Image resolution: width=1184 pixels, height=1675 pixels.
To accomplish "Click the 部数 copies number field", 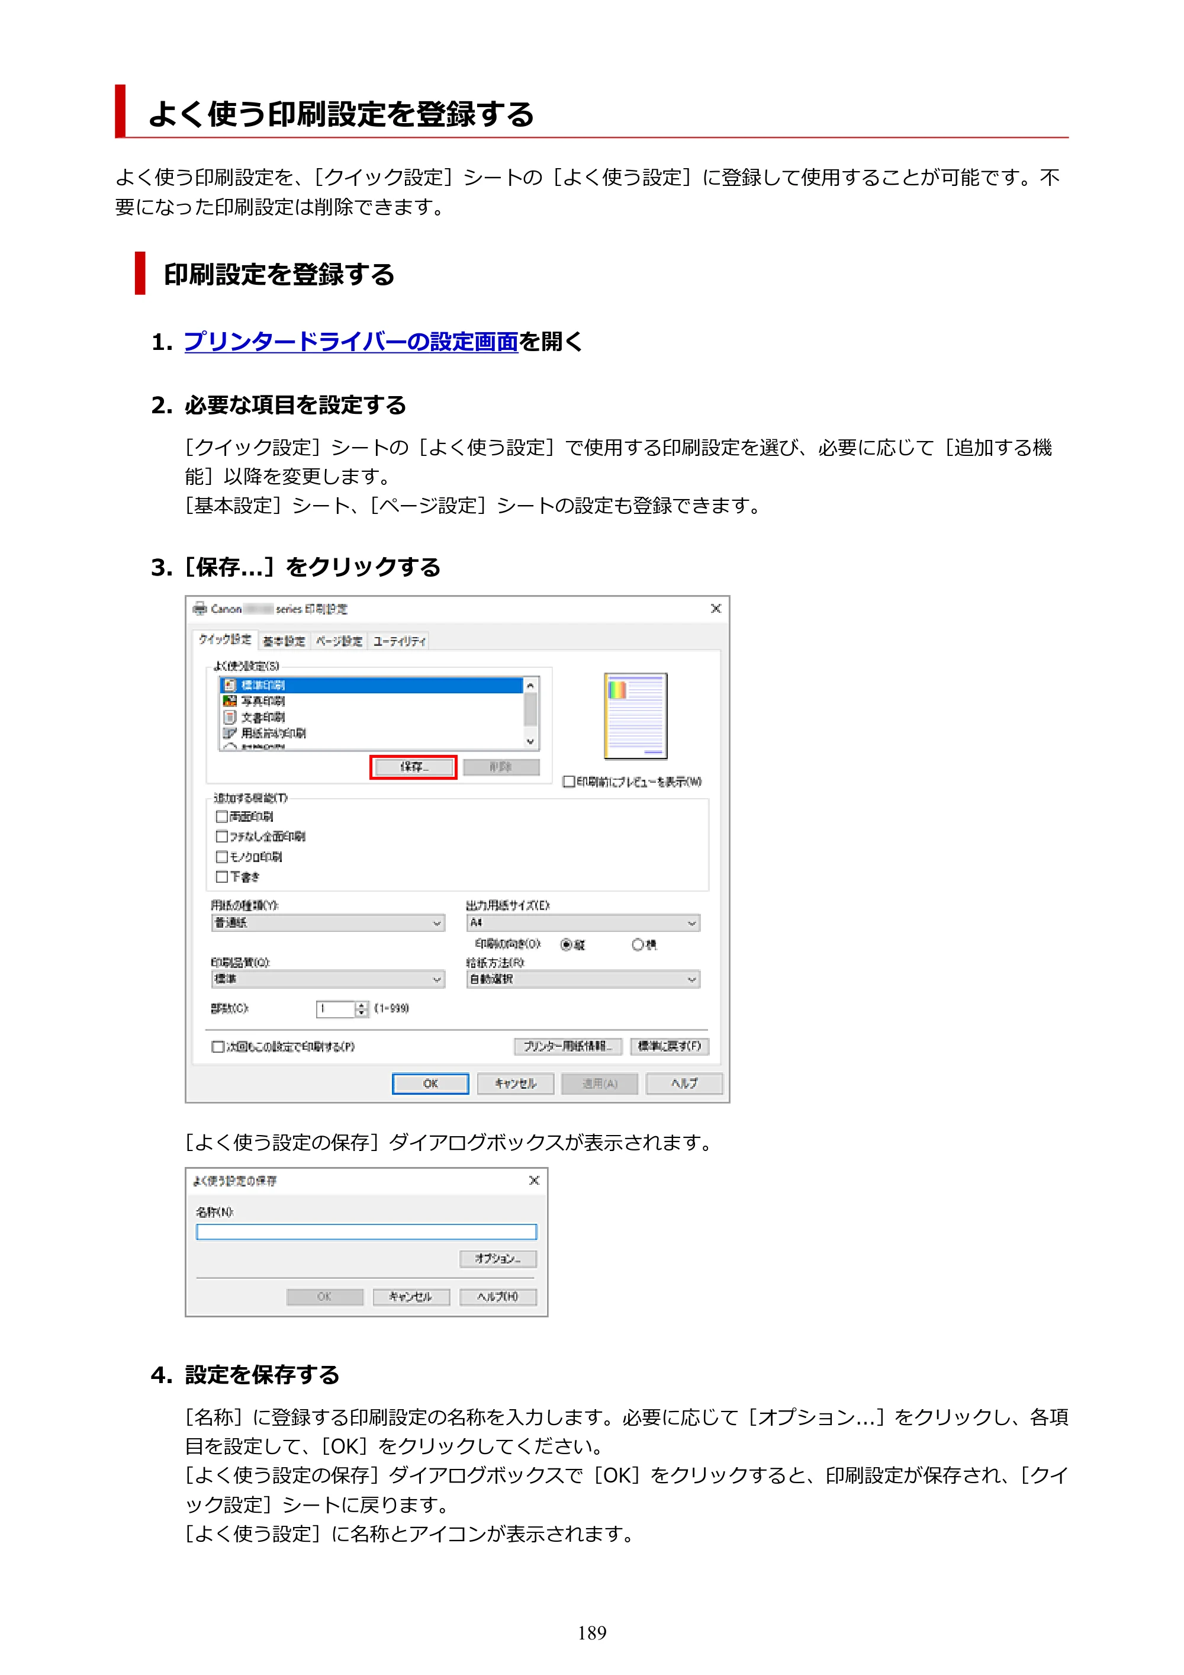I will [x=336, y=1009].
